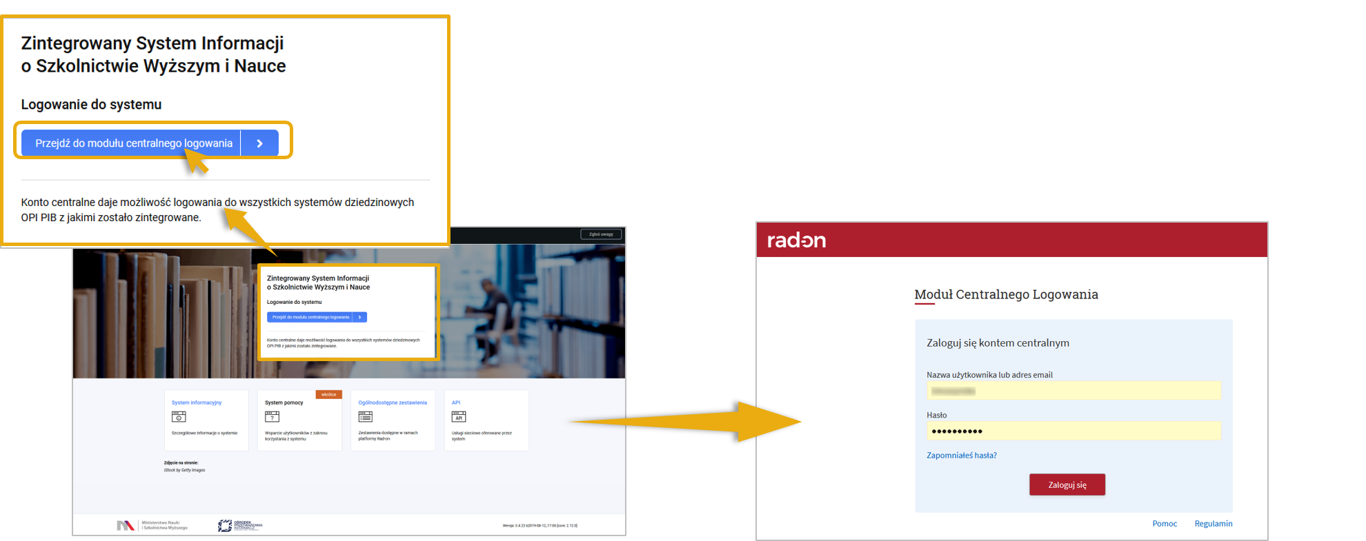Click the System informacyjny tile icon

[x=179, y=417]
